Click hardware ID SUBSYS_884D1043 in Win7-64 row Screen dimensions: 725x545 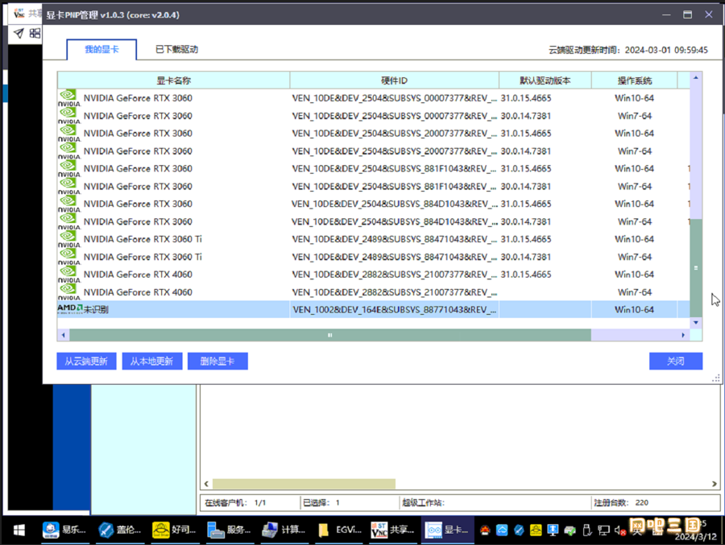pyautogui.click(x=395, y=222)
